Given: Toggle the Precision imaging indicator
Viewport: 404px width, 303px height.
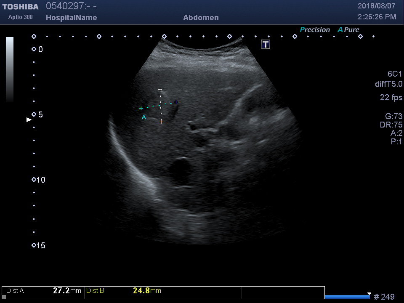Looking at the screenshot, I should coord(315,30).
